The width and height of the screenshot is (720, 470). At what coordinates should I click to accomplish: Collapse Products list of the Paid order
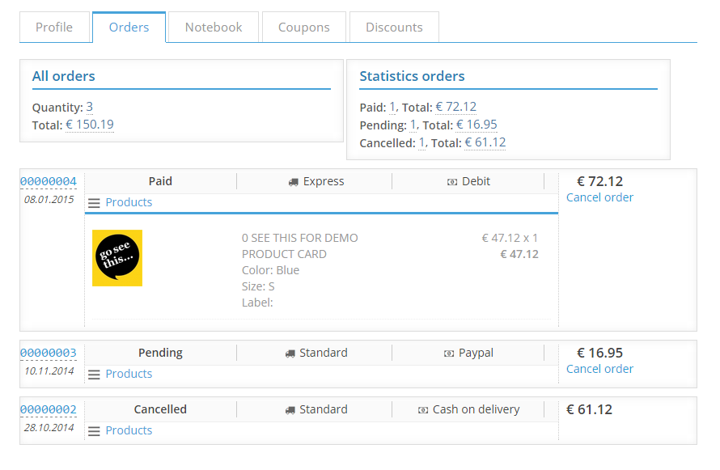click(129, 202)
